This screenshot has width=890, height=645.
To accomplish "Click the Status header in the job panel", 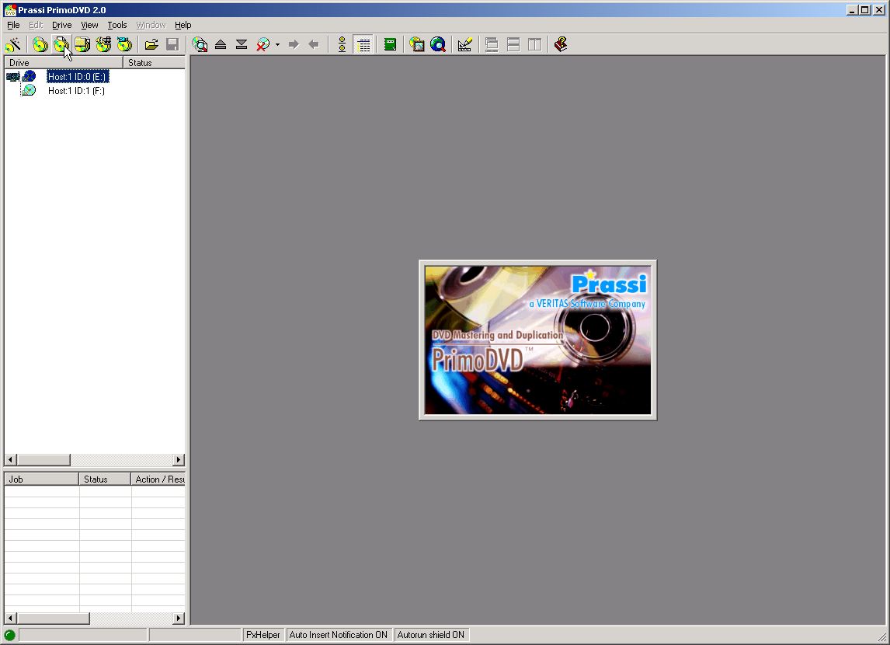I will point(104,479).
